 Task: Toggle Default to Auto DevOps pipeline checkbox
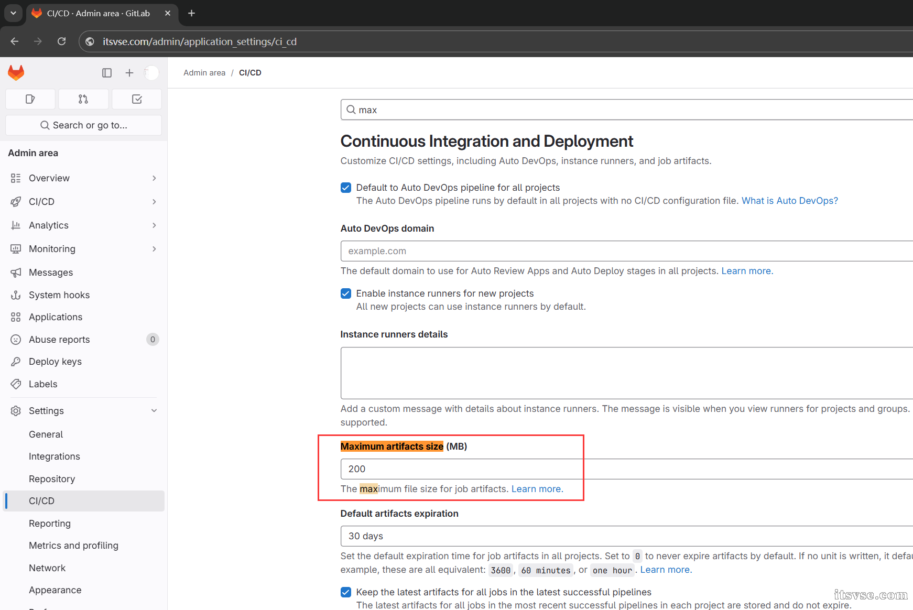click(346, 188)
